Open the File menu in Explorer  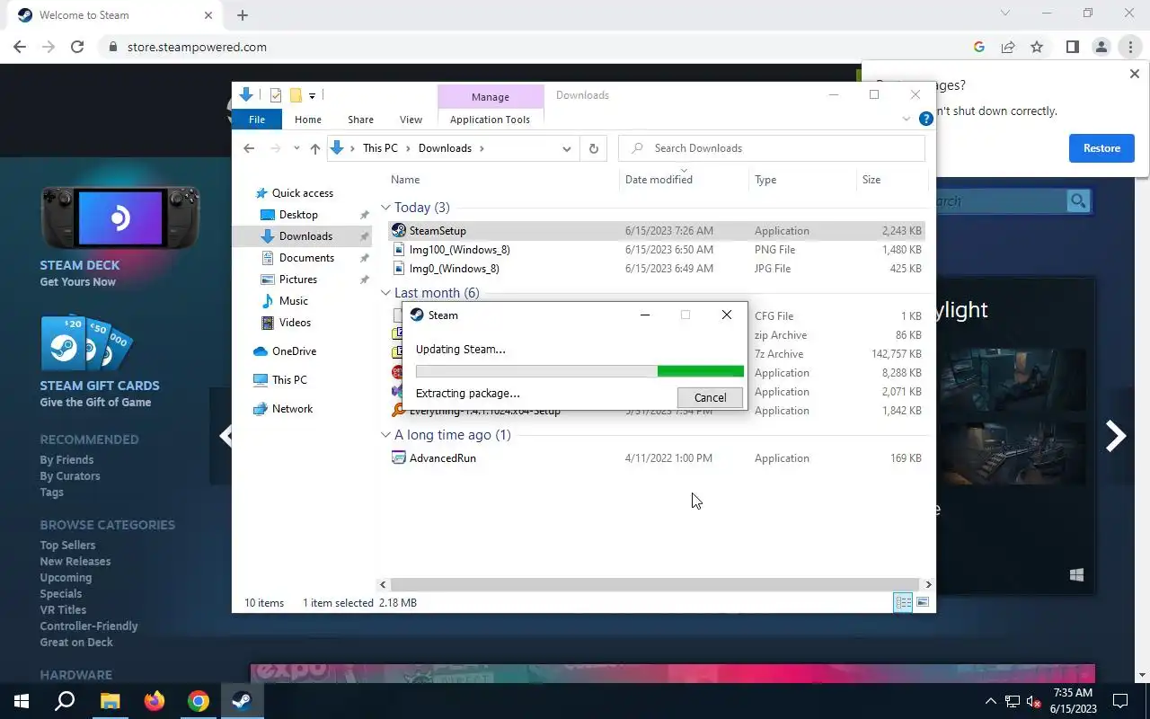coord(257,120)
